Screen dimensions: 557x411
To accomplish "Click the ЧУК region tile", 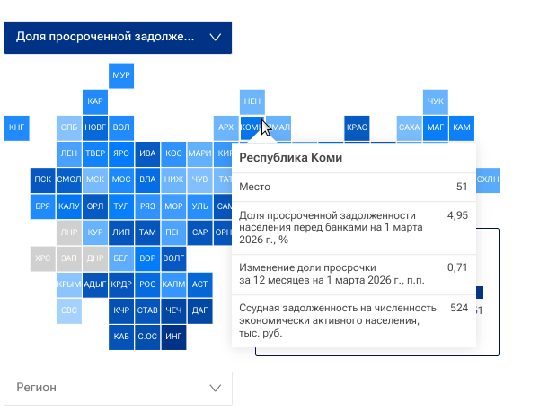I will pyautogui.click(x=436, y=101).
